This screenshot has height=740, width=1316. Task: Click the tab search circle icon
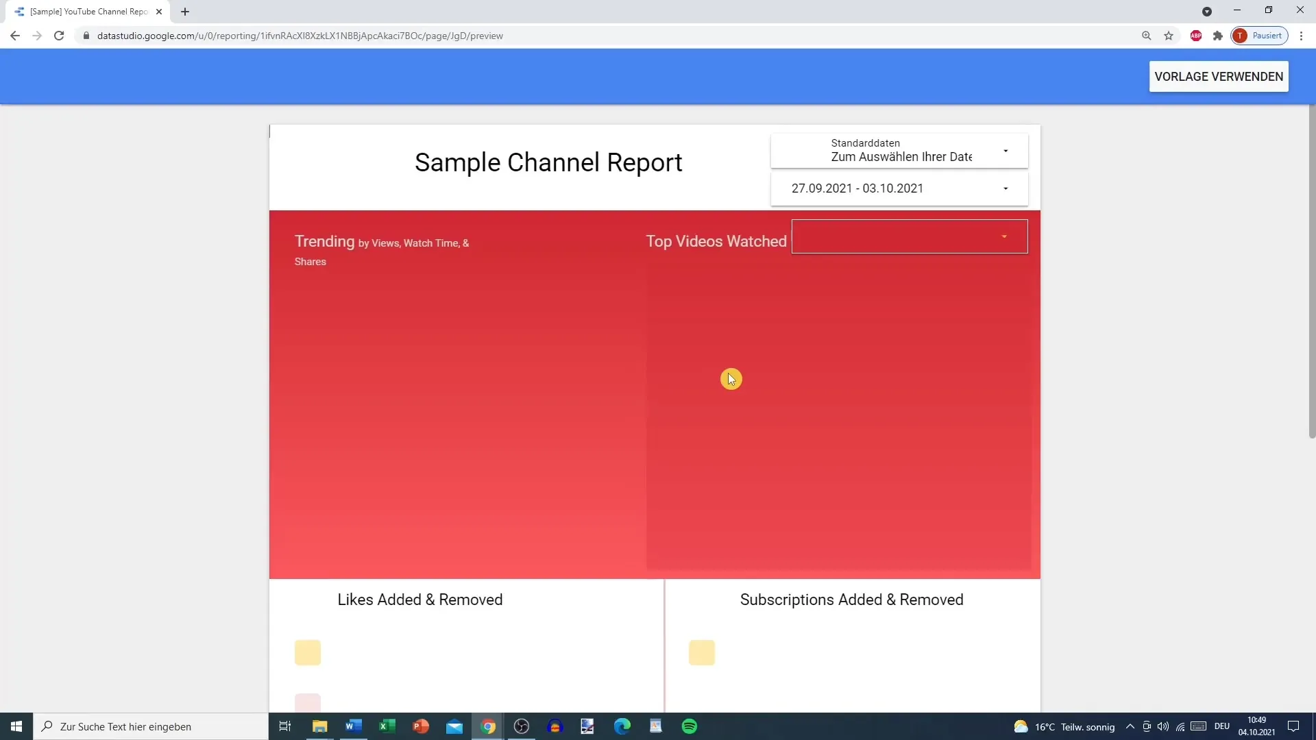[x=1207, y=12]
